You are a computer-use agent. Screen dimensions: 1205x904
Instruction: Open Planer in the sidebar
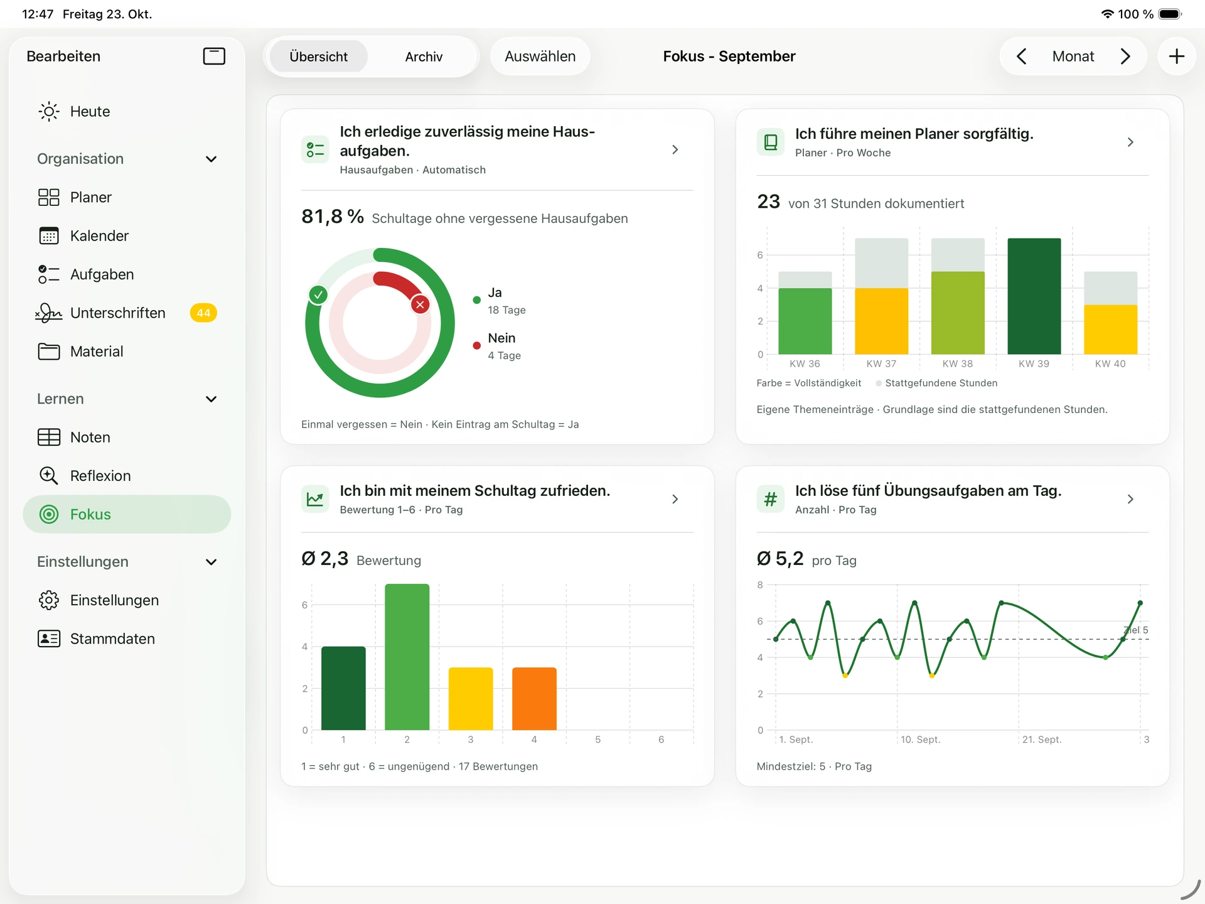pos(127,197)
